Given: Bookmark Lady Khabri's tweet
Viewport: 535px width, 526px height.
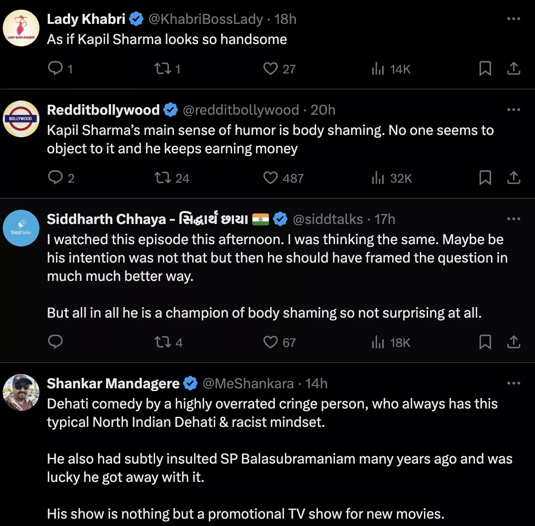Looking at the screenshot, I should pyautogui.click(x=485, y=68).
